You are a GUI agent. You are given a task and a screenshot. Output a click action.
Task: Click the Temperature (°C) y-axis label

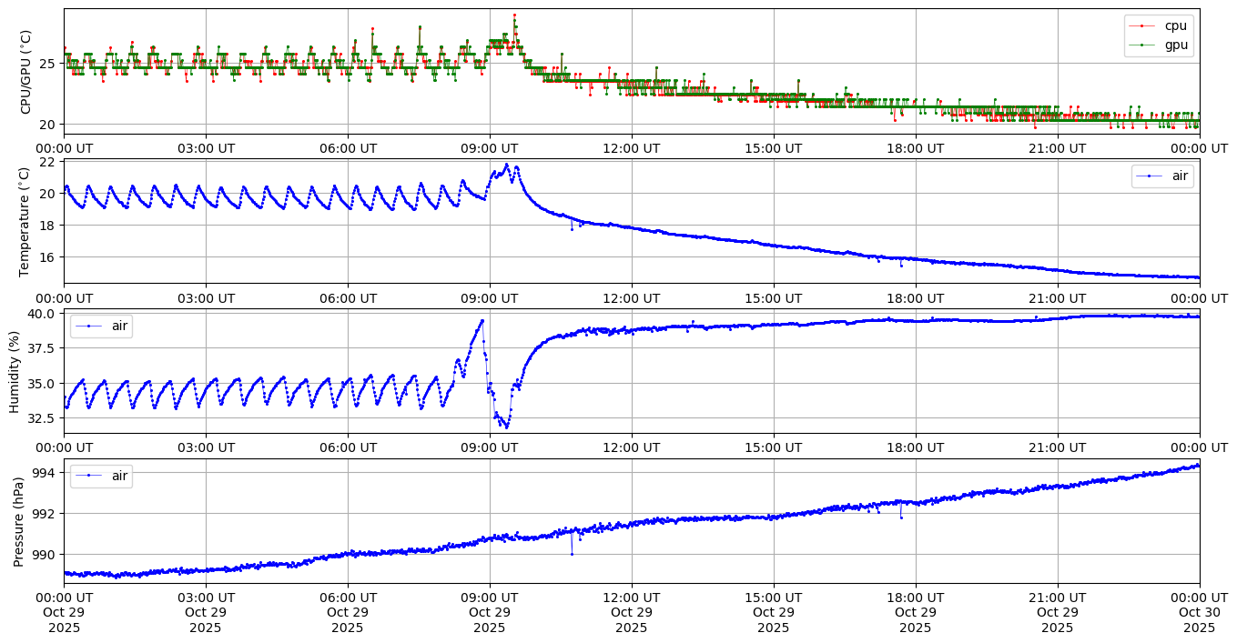(26, 221)
